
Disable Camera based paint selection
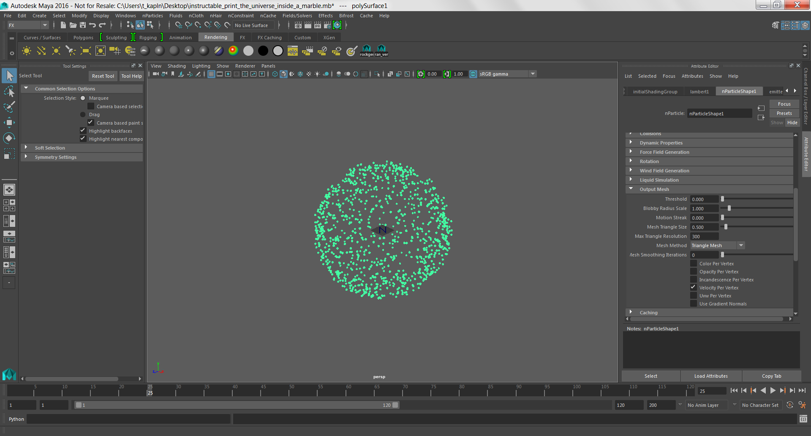tap(91, 123)
